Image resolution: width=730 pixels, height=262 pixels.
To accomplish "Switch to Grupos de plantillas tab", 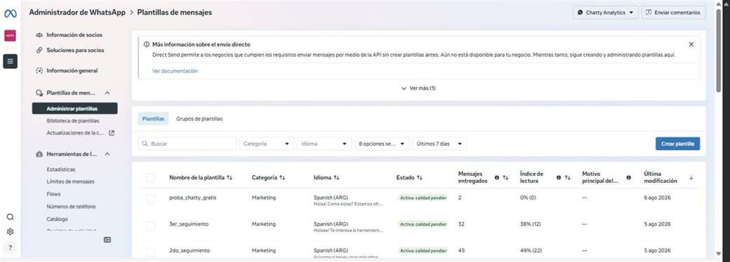I will [x=199, y=119].
